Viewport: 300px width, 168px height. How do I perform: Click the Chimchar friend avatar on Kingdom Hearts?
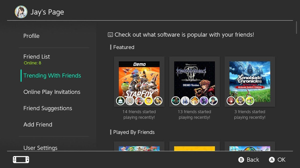(194, 101)
